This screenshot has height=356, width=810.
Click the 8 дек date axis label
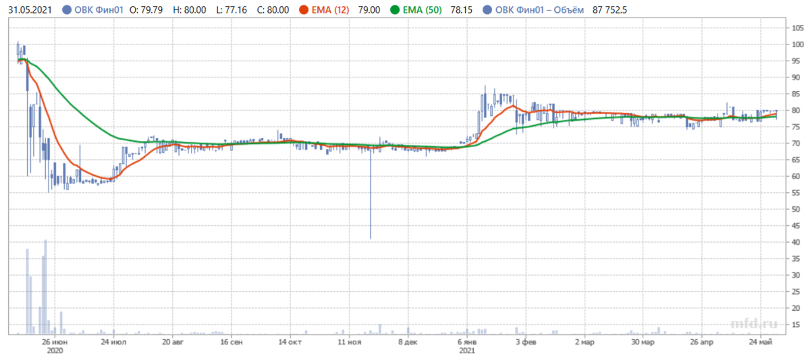pyautogui.click(x=409, y=343)
